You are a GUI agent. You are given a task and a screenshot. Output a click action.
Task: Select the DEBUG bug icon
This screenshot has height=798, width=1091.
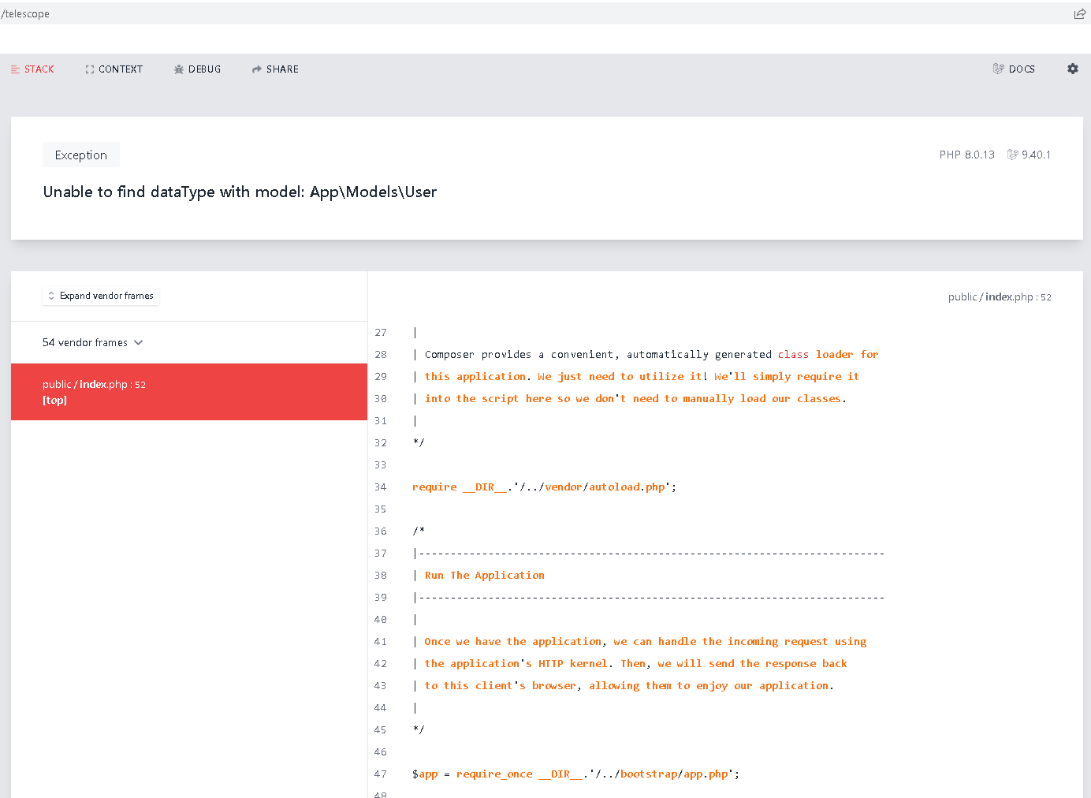pyautogui.click(x=178, y=69)
